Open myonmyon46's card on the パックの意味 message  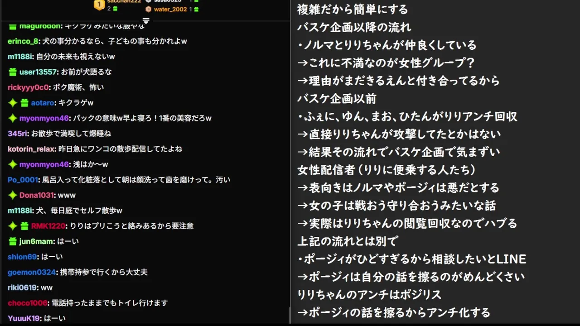coord(44,118)
